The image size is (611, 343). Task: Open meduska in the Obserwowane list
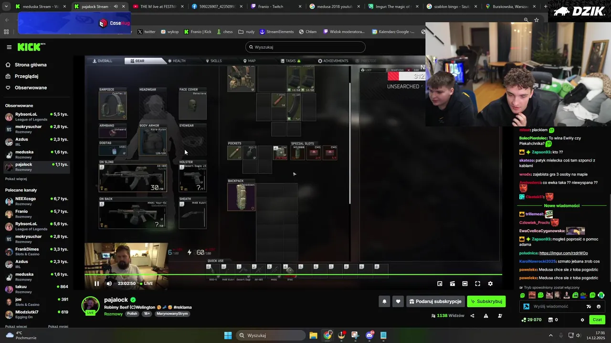click(36, 154)
